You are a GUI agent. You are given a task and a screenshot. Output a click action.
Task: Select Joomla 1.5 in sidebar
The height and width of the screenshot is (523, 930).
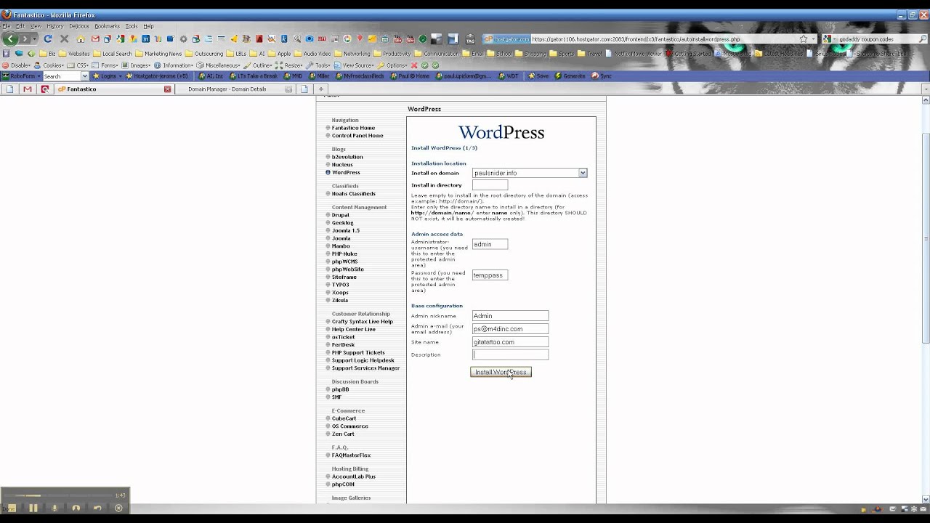346,230
